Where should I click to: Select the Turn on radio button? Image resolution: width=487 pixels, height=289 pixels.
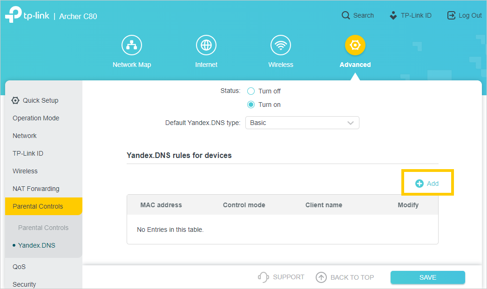pos(251,105)
